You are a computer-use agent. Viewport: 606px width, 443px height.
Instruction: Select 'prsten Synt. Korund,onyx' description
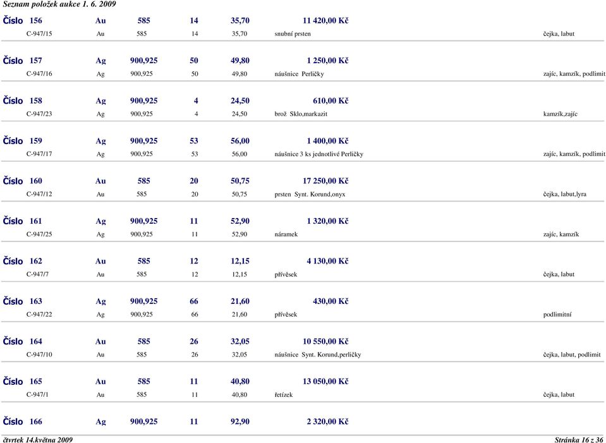coord(310,194)
